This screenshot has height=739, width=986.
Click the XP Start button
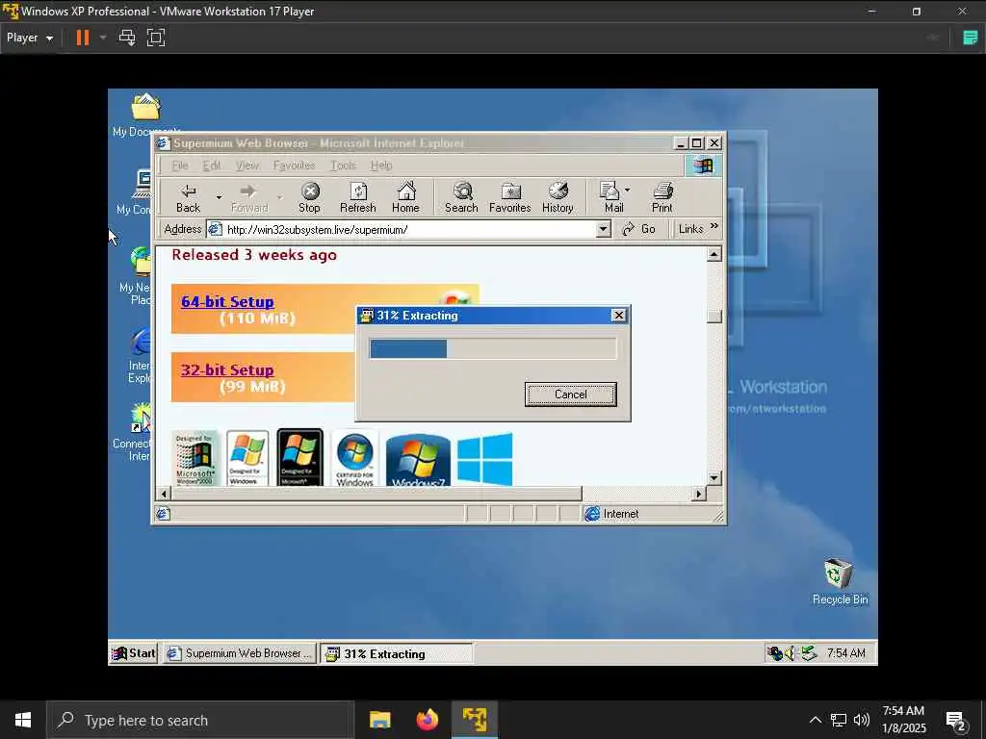click(133, 653)
